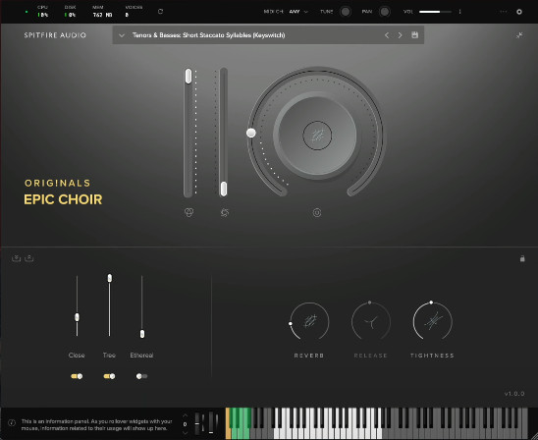Increase the octave with the up arrow
The width and height of the screenshot is (538, 440).
pyautogui.click(x=185, y=415)
